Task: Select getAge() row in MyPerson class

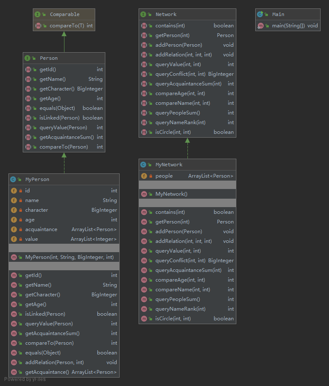Action: click(x=64, y=304)
